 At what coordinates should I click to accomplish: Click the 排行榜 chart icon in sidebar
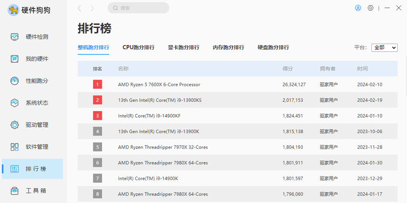[x=15, y=169]
